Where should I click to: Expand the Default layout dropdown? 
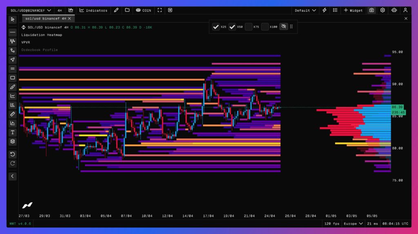(x=305, y=10)
